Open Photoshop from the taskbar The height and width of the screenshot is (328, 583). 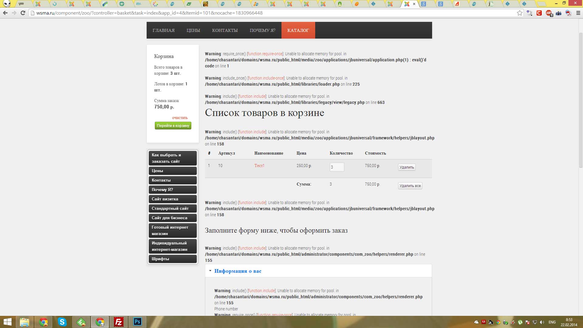tap(137, 322)
